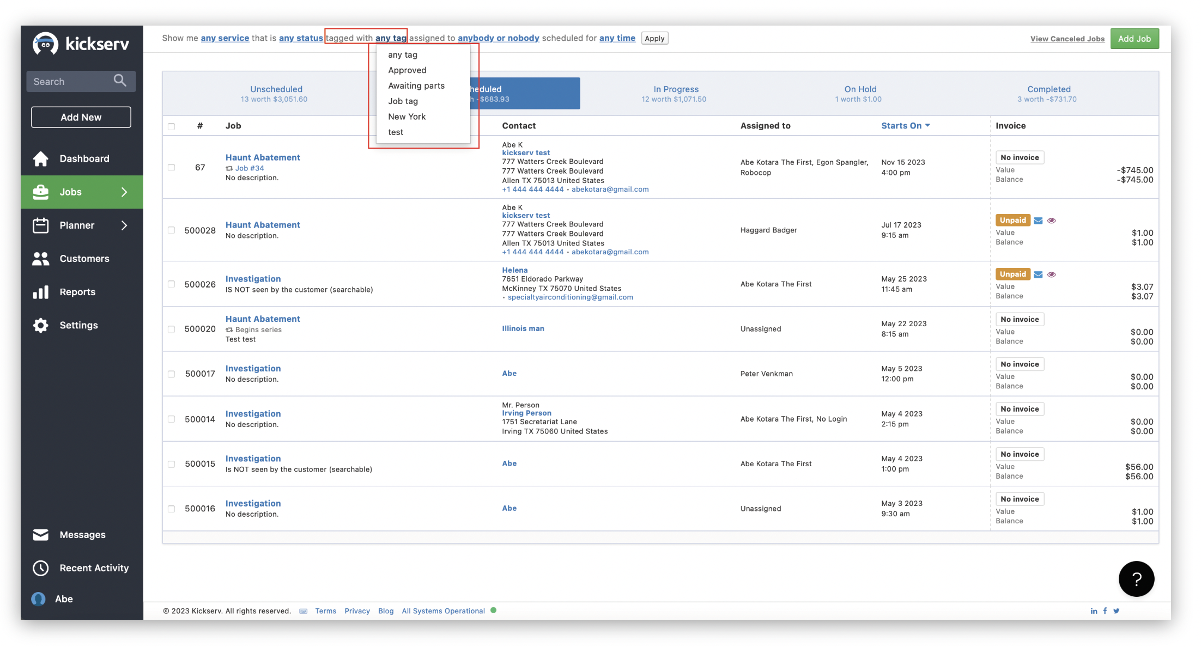Open Settings gear icon in sidebar
Screen dimensions: 1201x647
(41, 325)
